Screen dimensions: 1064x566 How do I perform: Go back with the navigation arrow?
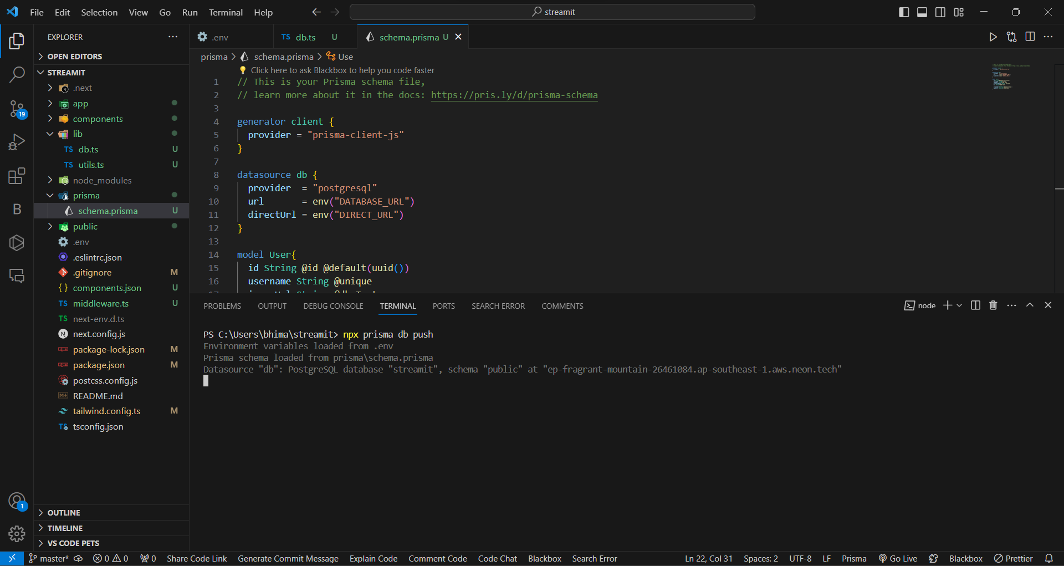(316, 12)
